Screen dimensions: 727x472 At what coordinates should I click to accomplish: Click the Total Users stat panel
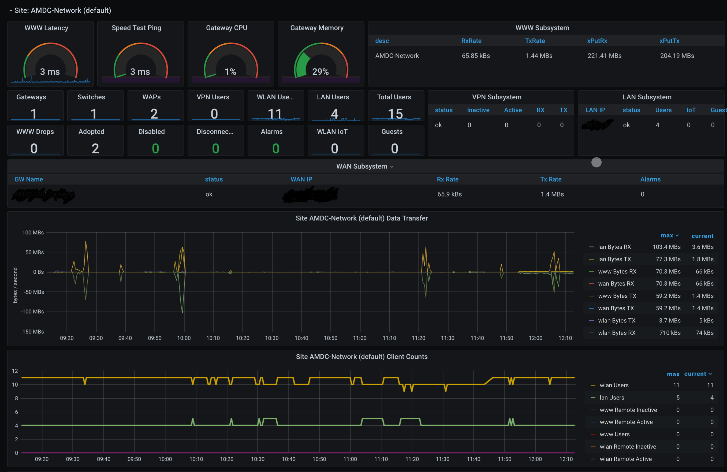[396, 106]
